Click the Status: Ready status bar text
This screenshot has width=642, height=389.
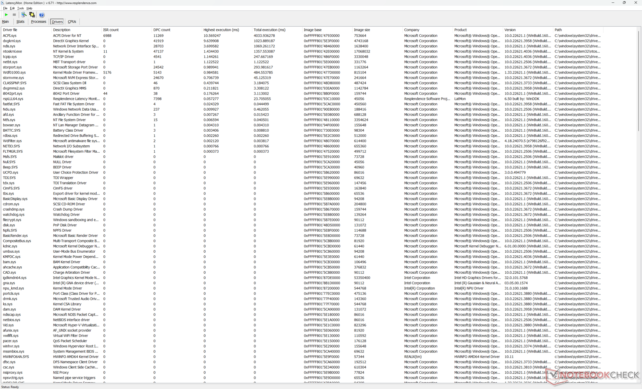[x=10, y=387]
